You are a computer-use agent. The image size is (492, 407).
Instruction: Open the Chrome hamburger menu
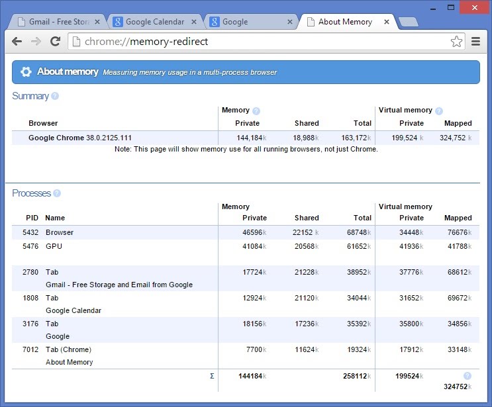point(475,42)
